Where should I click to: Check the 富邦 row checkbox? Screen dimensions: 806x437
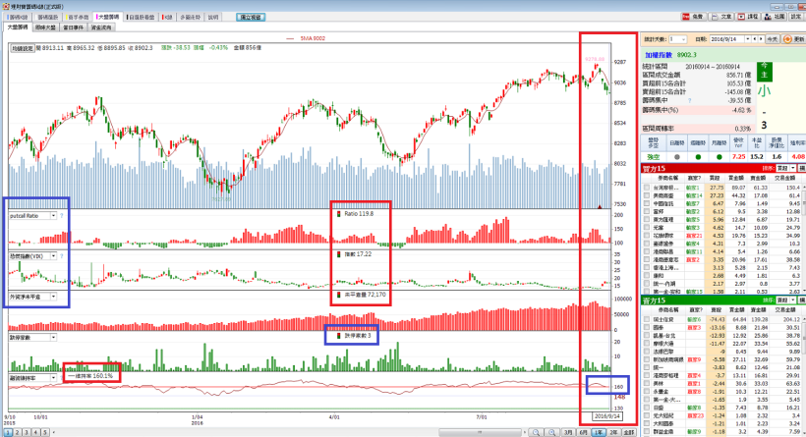coord(647,211)
